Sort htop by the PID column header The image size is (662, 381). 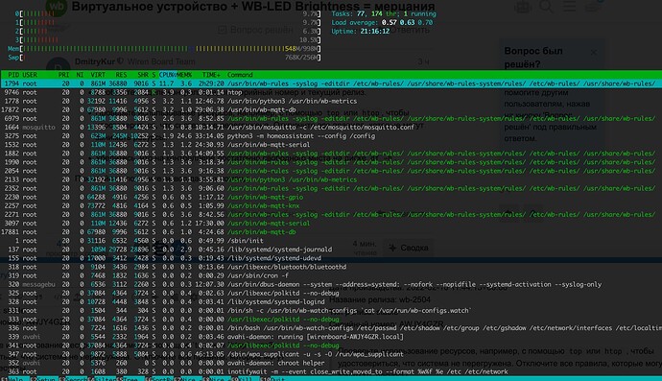[13, 75]
